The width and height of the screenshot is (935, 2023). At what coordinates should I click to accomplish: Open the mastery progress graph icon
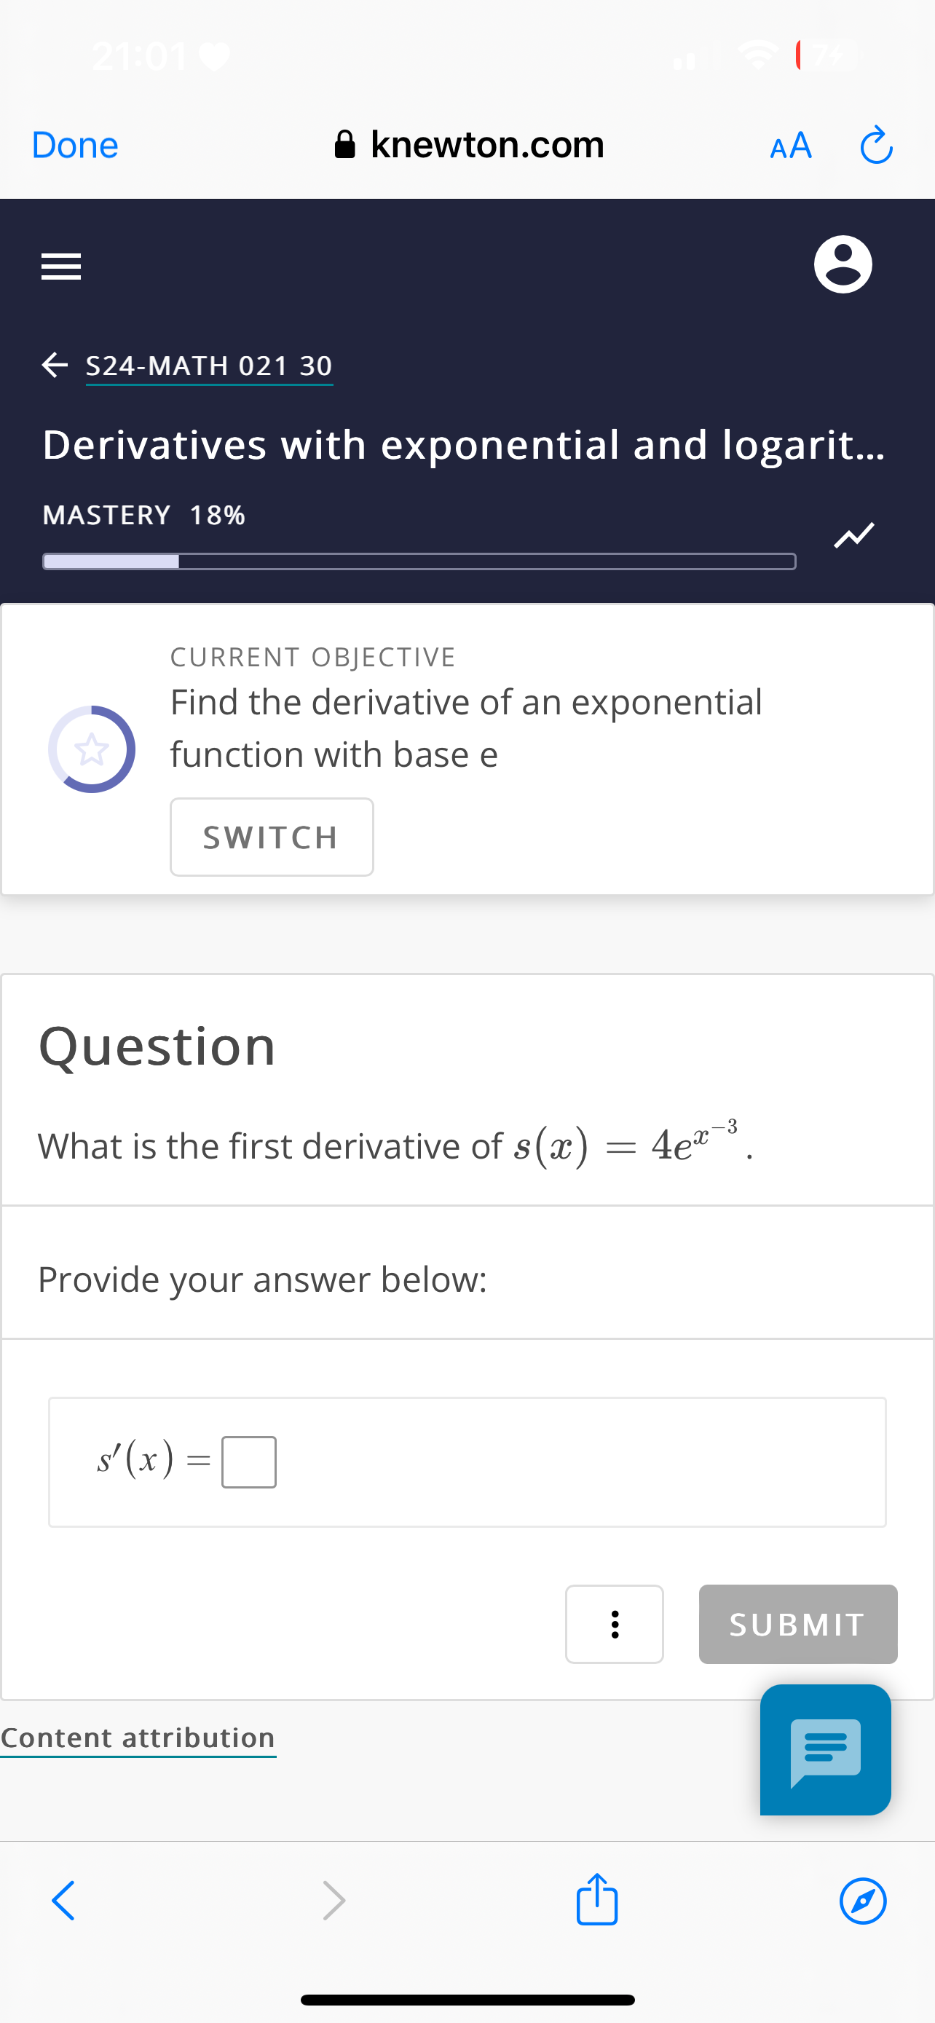[853, 535]
